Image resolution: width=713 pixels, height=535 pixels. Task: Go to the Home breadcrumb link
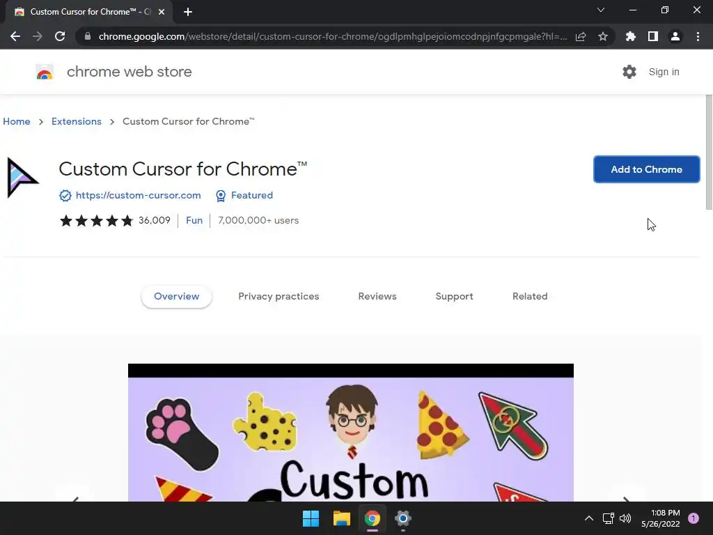tap(17, 121)
